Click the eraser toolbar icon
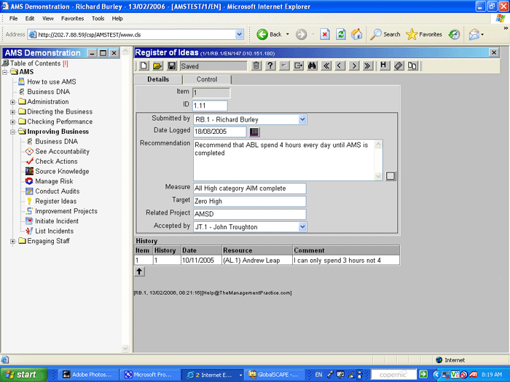This screenshot has width=510, height=382. pos(399,66)
